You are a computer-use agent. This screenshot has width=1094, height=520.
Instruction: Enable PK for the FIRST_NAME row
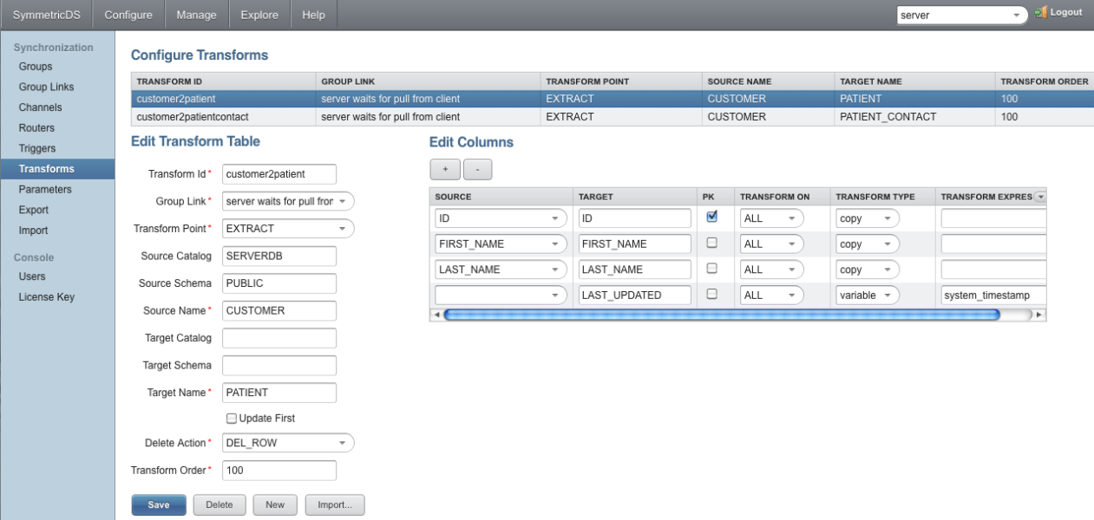(711, 244)
